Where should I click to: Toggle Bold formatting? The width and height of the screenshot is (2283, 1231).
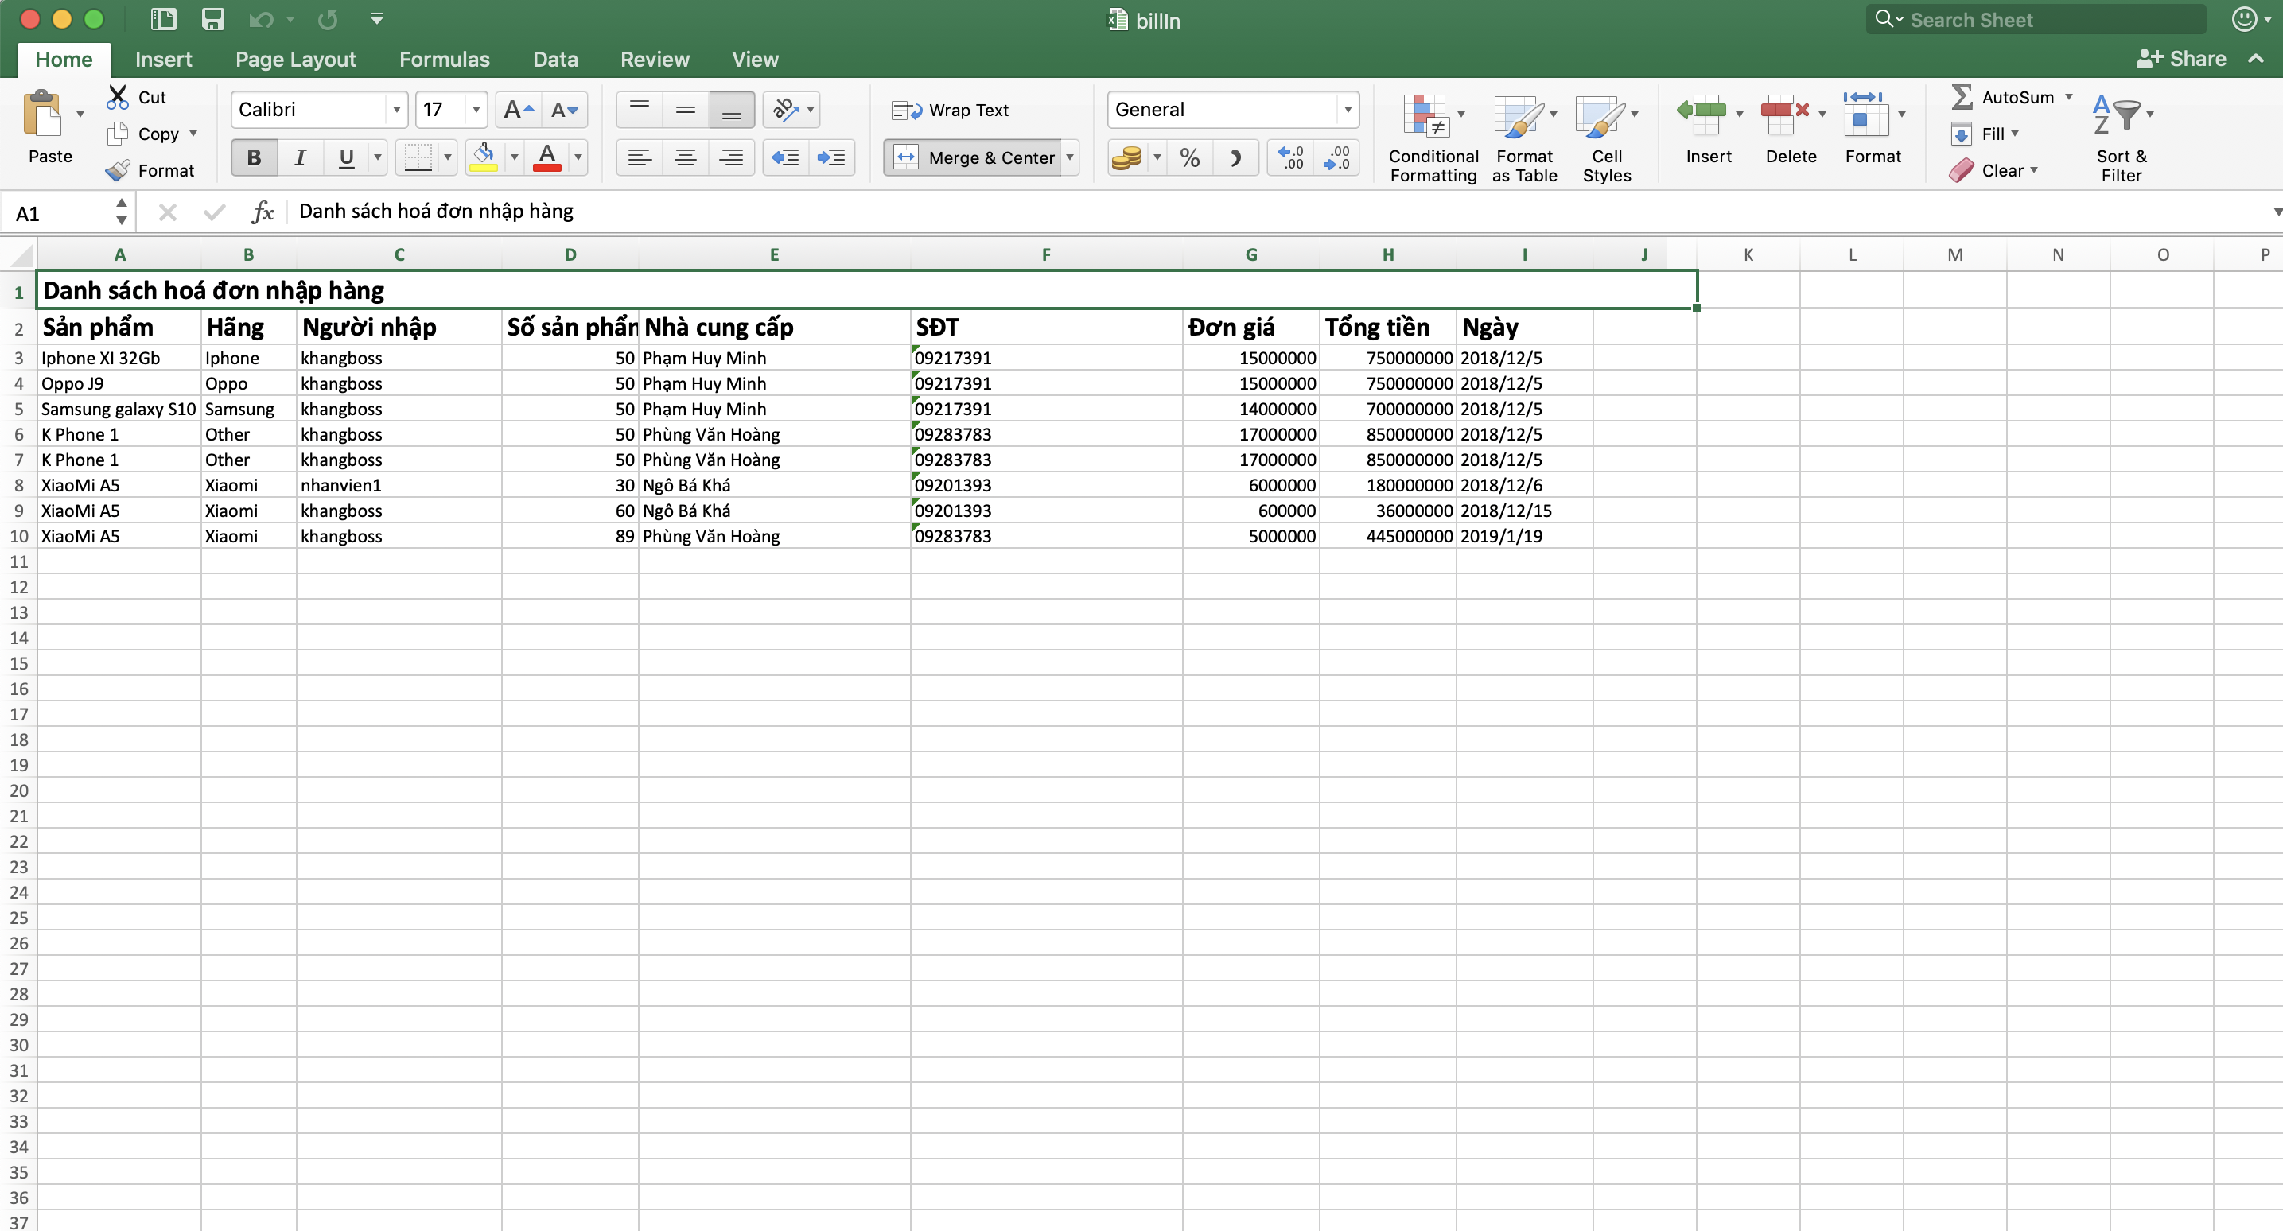tap(255, 157)
